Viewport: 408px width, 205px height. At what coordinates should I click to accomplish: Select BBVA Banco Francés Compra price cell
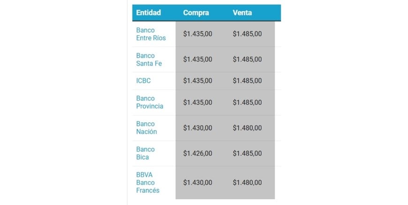pos(197,182)
